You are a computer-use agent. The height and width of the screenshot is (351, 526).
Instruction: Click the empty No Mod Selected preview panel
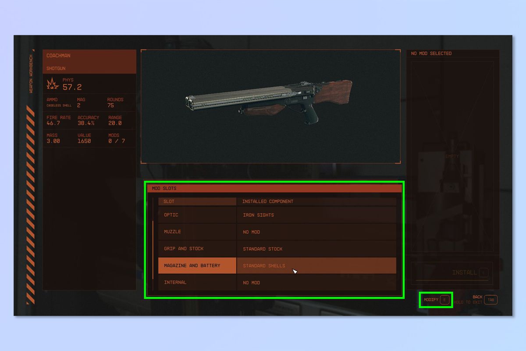click(x=452, y=156)
